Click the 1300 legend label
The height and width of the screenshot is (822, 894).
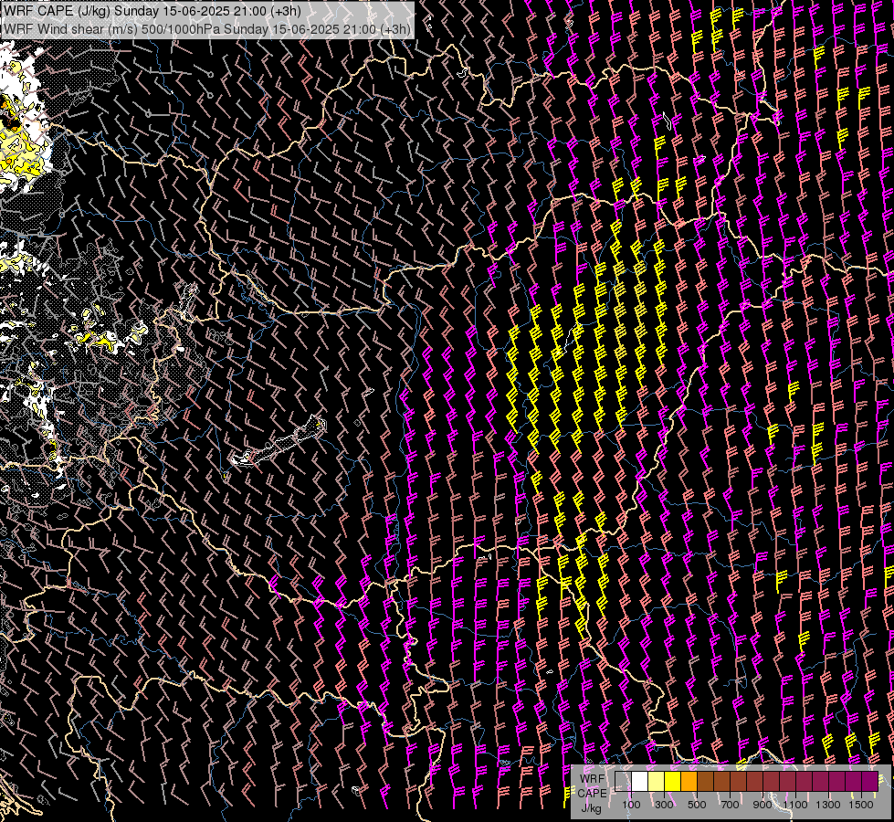[828, 805]
